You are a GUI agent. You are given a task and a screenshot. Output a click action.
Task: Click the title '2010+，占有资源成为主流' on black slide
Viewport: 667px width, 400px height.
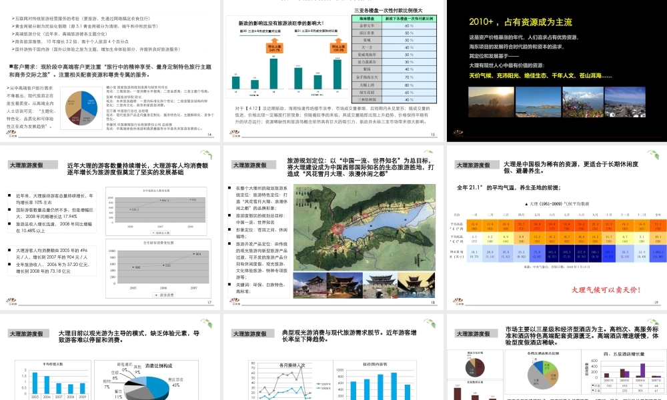tap(520, 22)
